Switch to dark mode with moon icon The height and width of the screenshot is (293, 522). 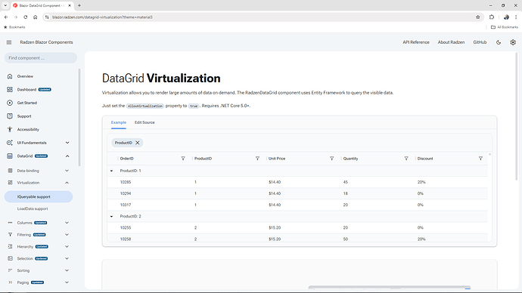[x=499, y=42]
